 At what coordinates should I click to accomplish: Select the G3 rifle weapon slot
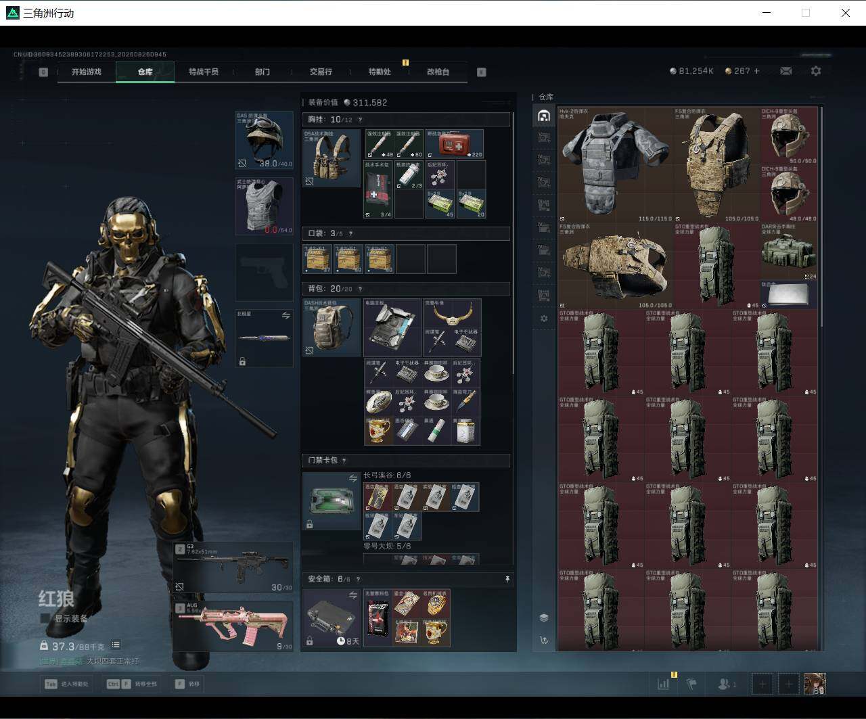pos(233,567)
